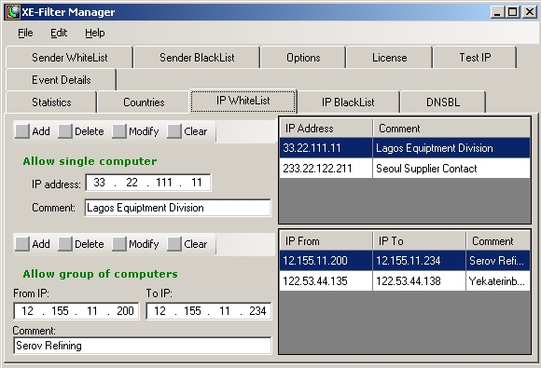Open the Help menu
The width and height of the screenshot is (541, 368).
pos(95,33)
